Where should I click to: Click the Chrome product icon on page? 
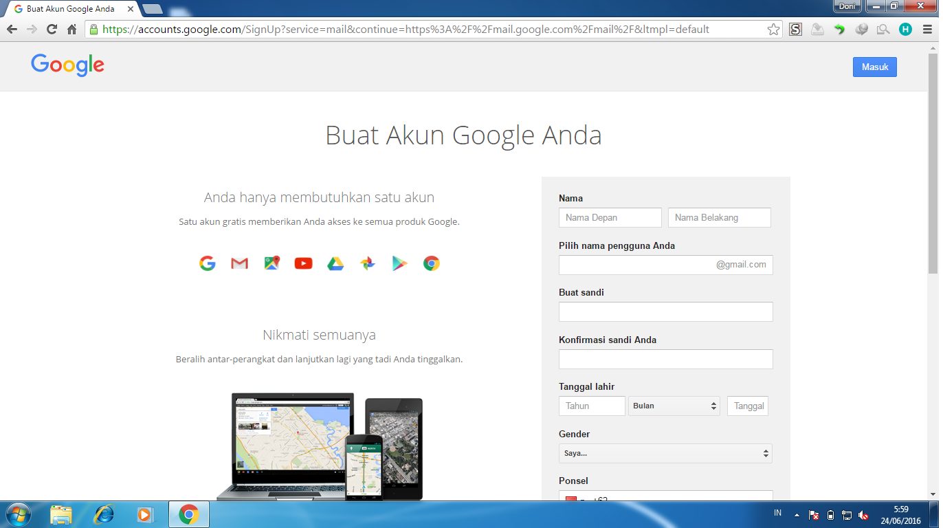coord(432,263)
